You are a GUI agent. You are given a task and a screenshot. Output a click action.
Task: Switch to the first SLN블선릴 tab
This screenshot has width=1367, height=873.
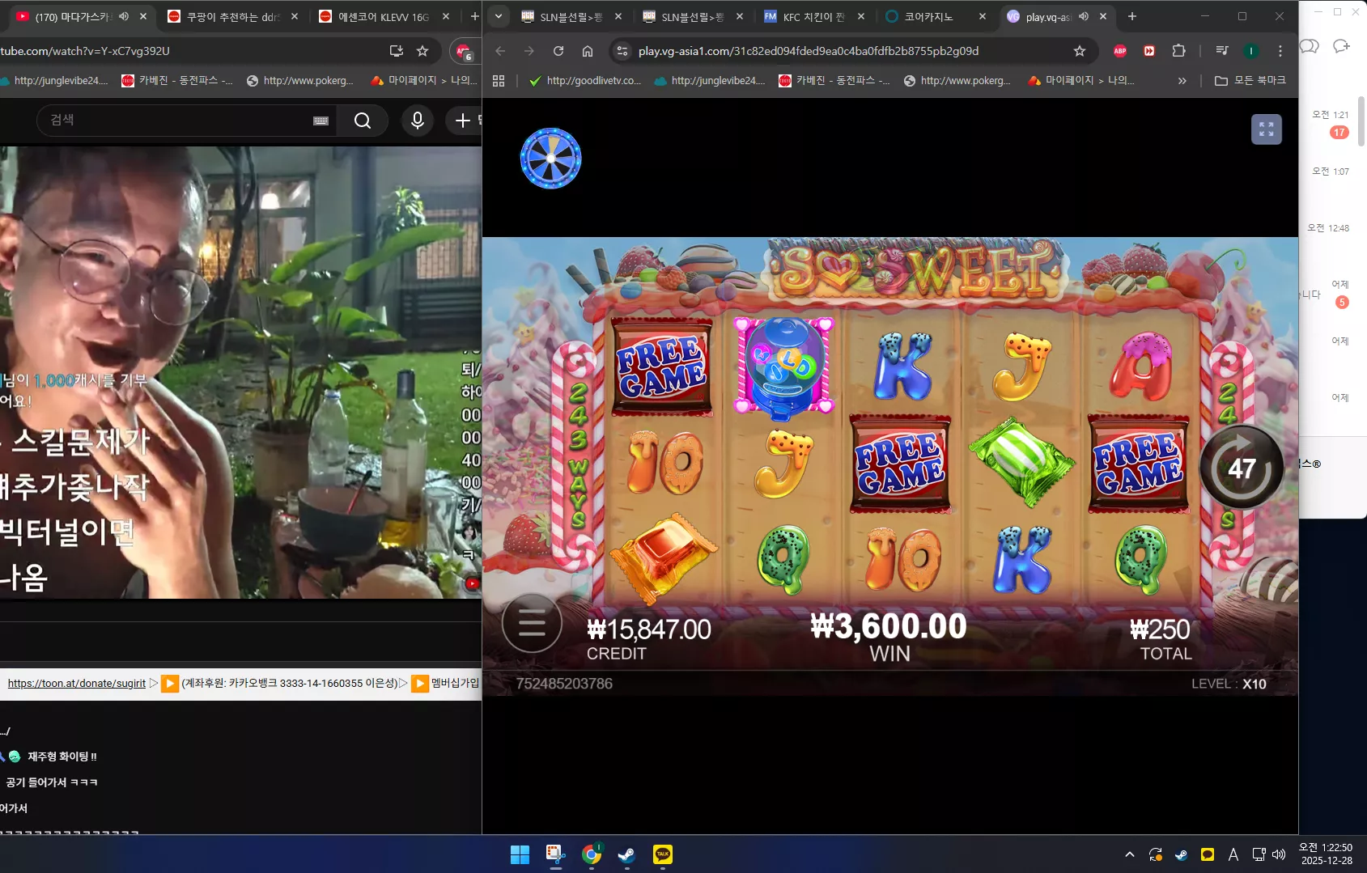pyautogui.click(x=571, y=16)
